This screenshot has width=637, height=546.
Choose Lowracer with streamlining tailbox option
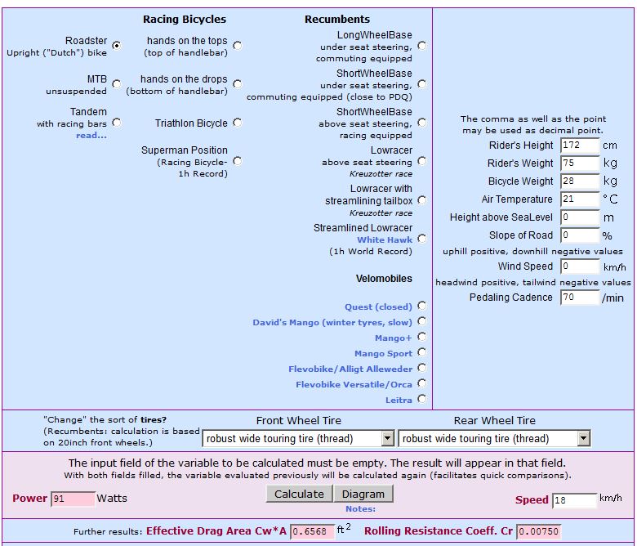point(422,200)
